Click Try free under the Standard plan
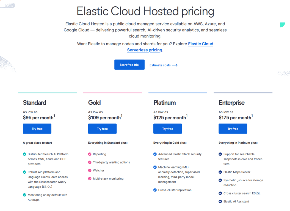Viewport: 290px width, 211px height. [37, 129]
